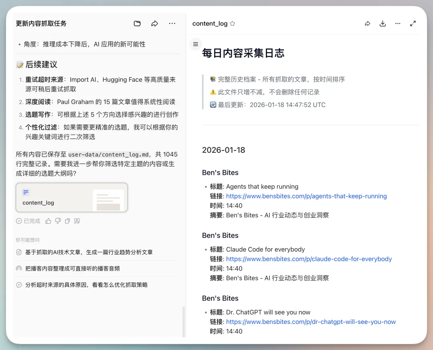This screenshot has width=433, height=350.
Task: Download the content_log file
Action: tap(382, 24)
